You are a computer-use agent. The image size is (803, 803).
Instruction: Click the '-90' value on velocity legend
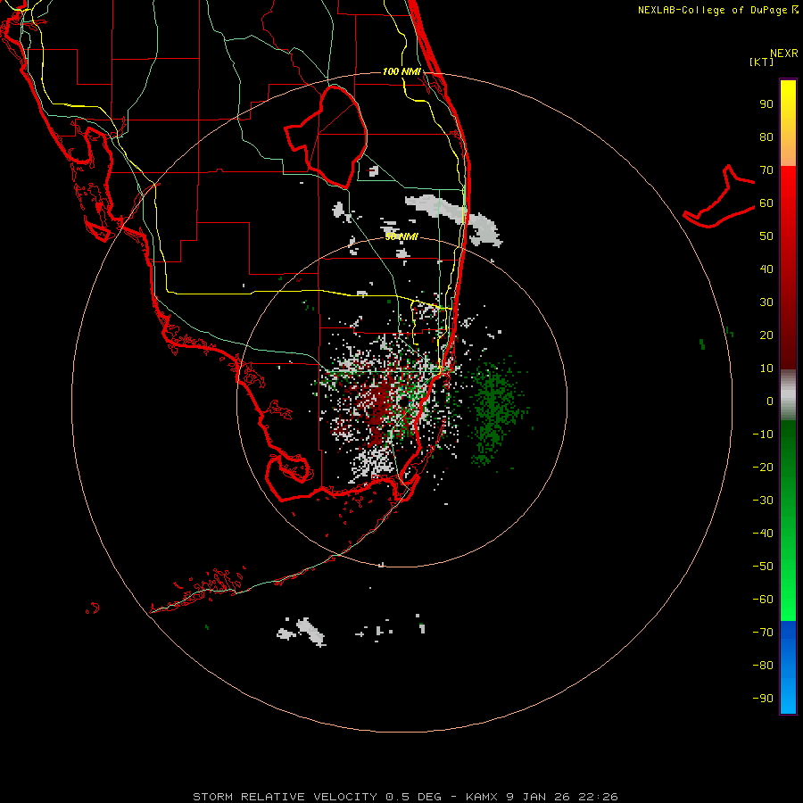[x=763, y=699]
